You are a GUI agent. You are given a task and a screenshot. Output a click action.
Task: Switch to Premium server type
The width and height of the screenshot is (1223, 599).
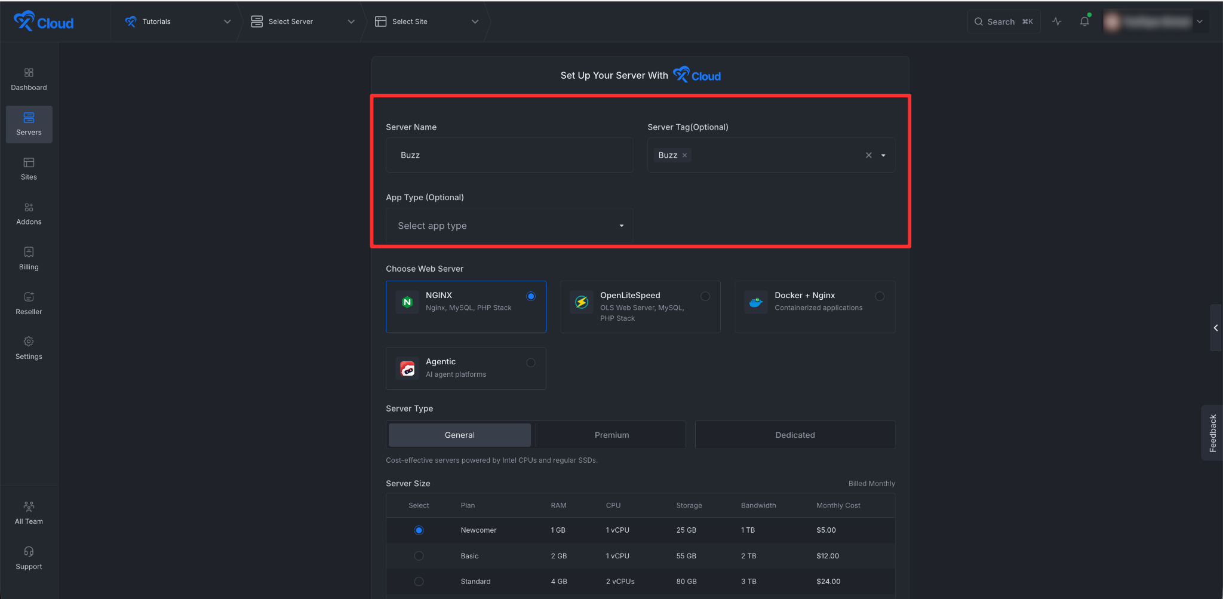[611, 435]
